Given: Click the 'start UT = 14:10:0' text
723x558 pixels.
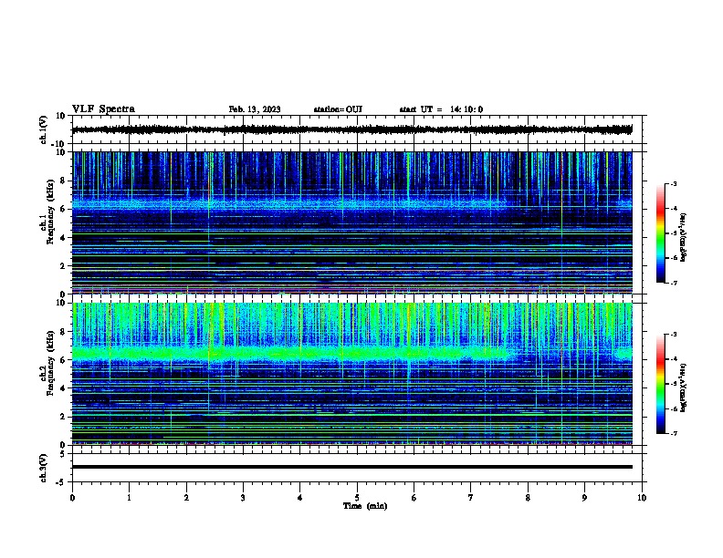Looking at the screenshot, I should 441,109.
